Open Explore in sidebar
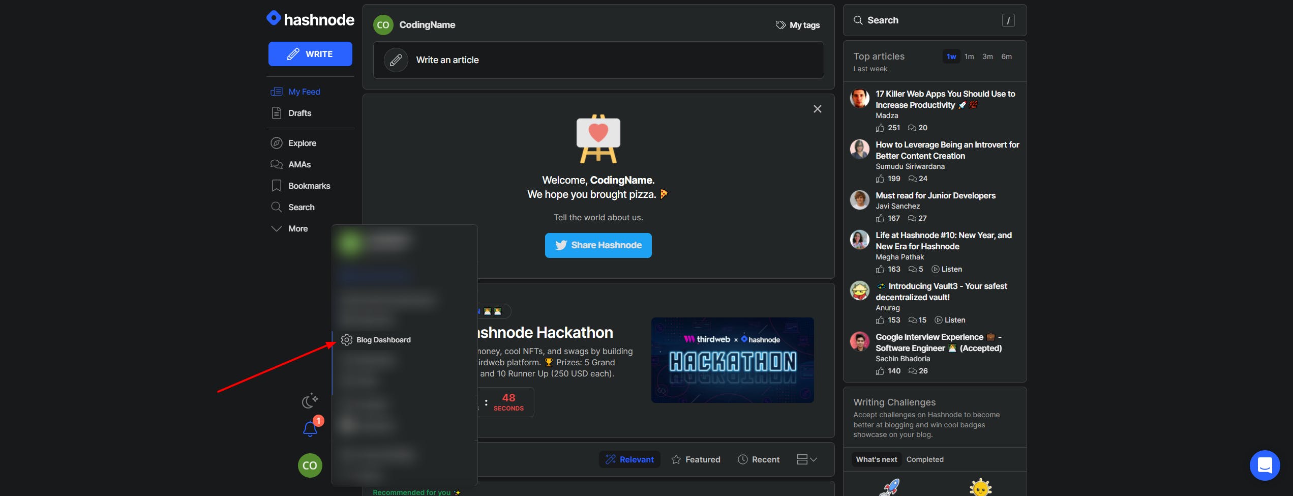 coord(293,143)
